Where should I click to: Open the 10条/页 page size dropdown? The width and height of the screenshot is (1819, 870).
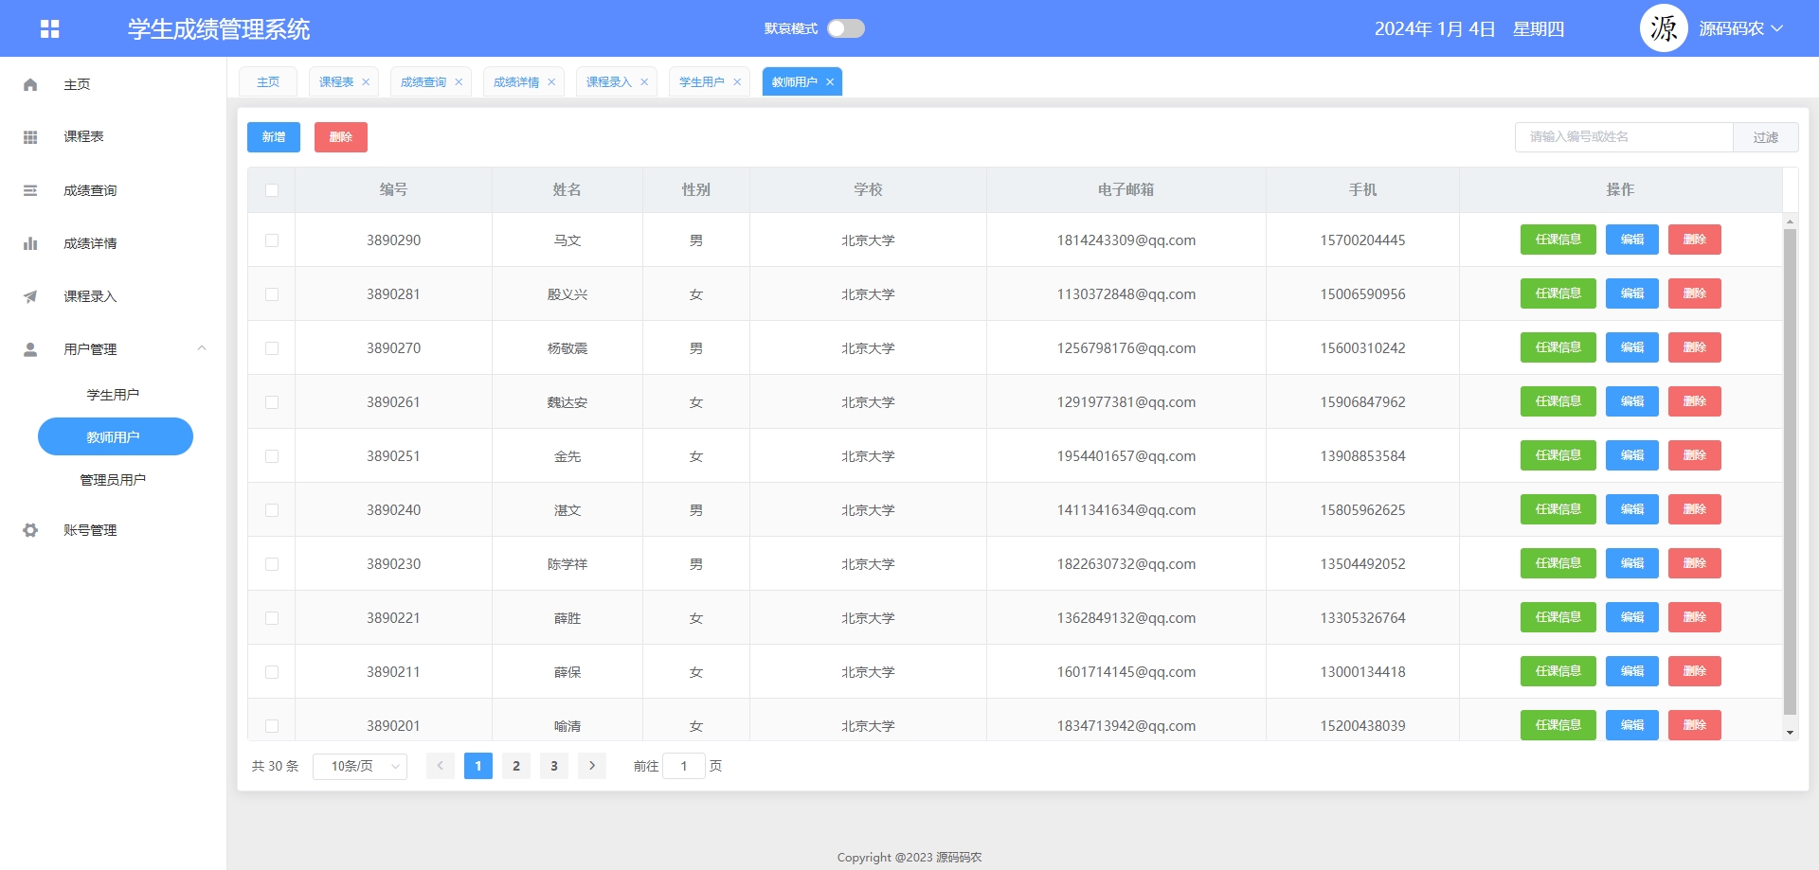coord(360,766)
